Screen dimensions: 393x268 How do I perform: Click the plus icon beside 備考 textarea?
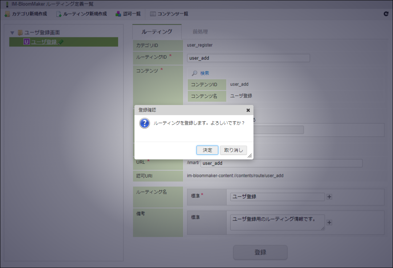tap(329, 222)
